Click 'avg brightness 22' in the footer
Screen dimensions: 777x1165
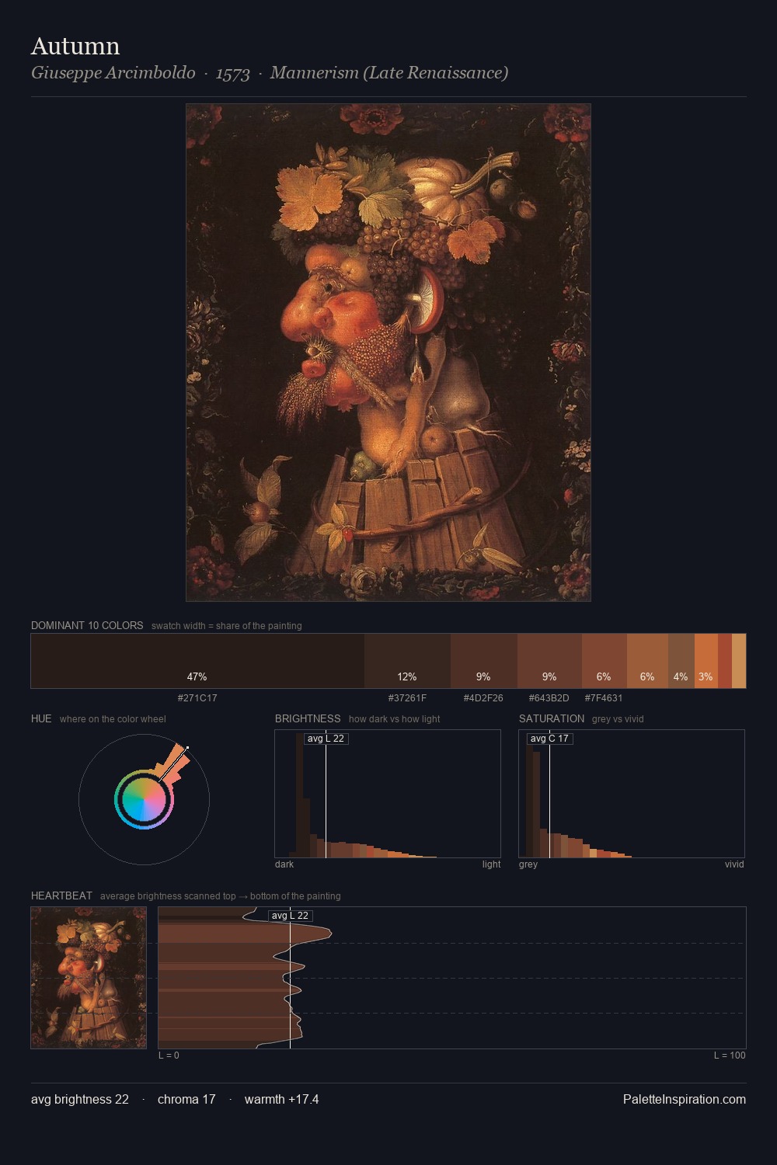click(80, 1099)
